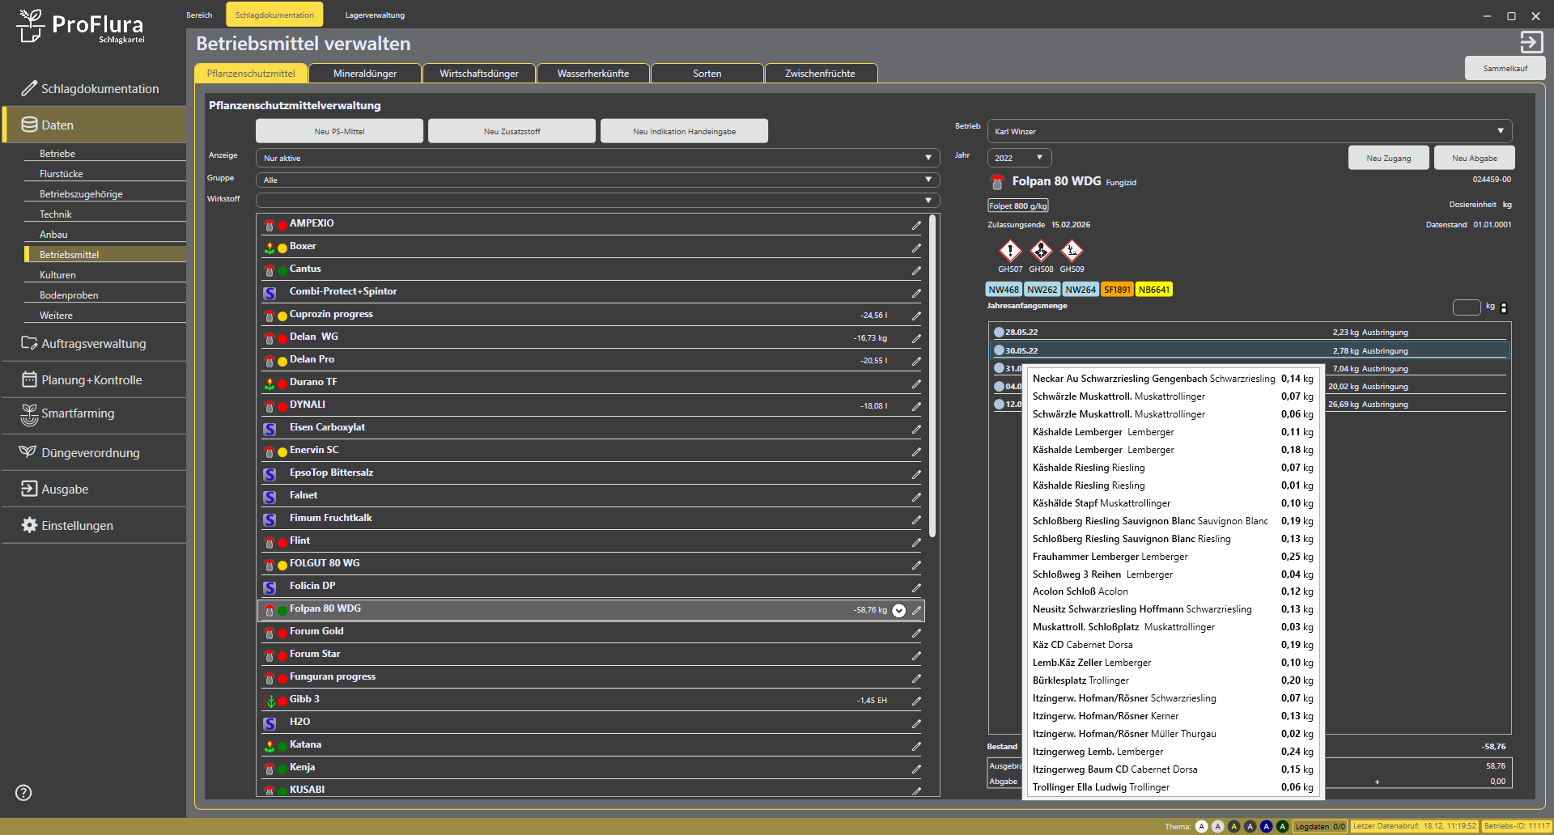The image size is (1554, 835).
Task: Click the edit pencil for AMPEXIO
Action: coord(916,225)
